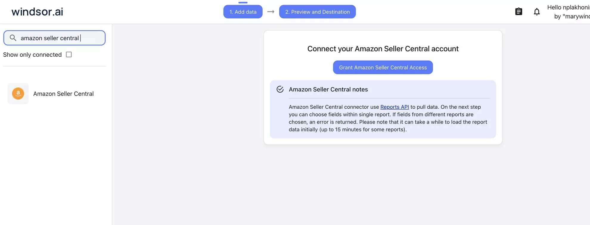Click the windsor.ai logo
This screenshot has height=225, width=590.
(37, 12)
